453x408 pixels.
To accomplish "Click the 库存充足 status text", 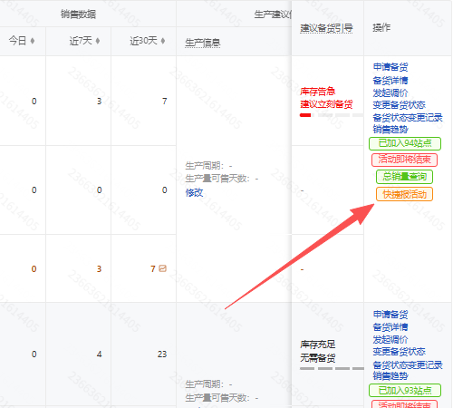I will (317, 345).
